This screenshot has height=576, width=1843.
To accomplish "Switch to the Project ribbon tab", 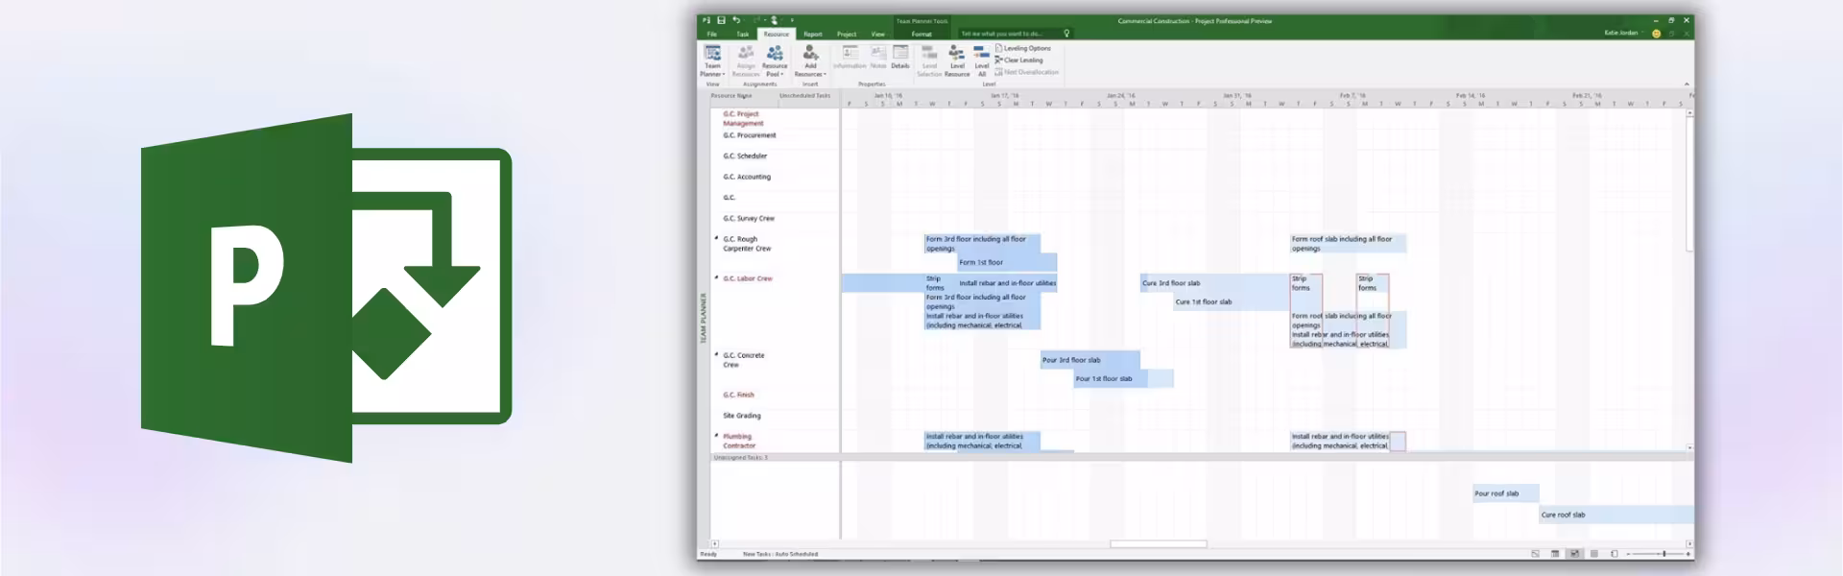I will tap(847, 34).
